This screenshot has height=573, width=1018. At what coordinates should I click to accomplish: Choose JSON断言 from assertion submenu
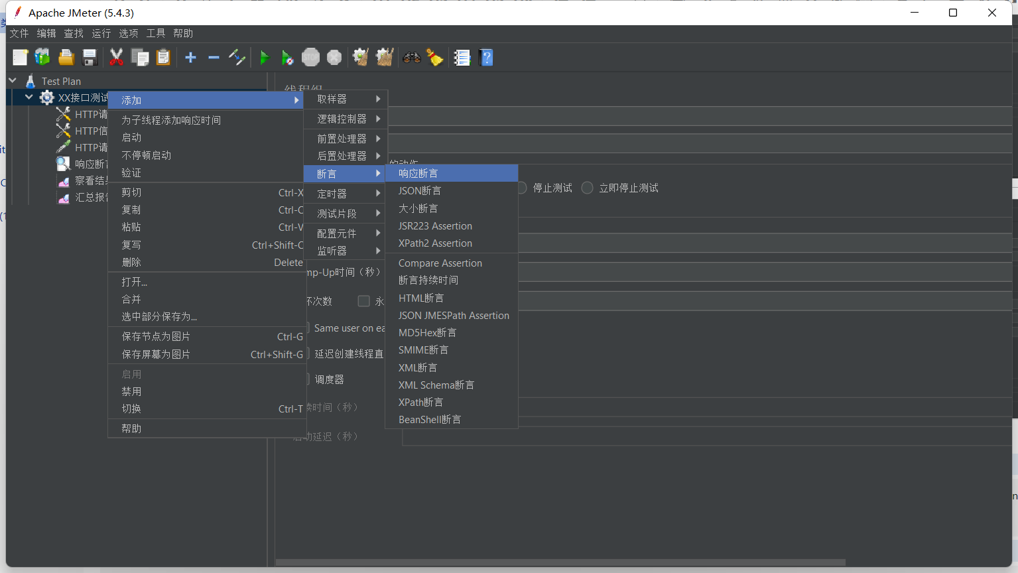click(451, 190)
